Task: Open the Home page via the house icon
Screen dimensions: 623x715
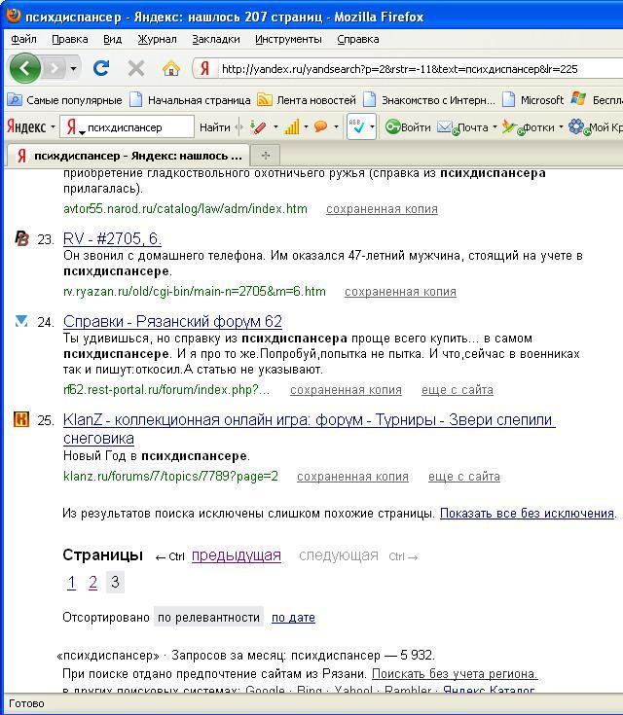Action: [x=170, y=68]
